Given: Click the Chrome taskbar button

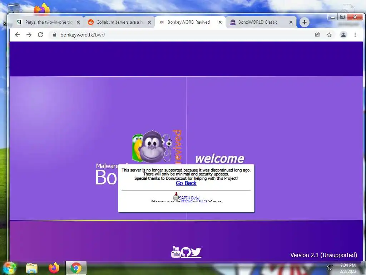Looking at the screenshot, I should coord(76,268).
